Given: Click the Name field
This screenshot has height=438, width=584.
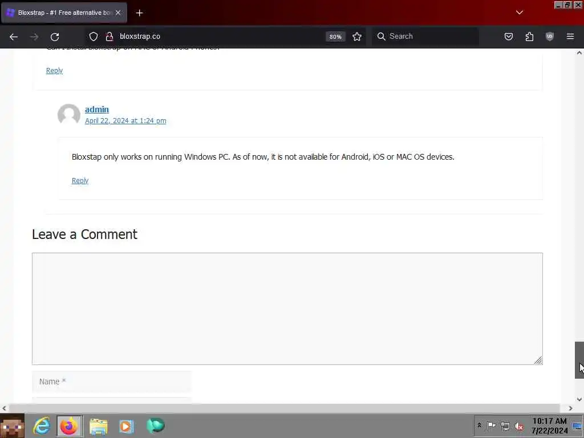Looking at the screenshot, I should click(112, 382).
